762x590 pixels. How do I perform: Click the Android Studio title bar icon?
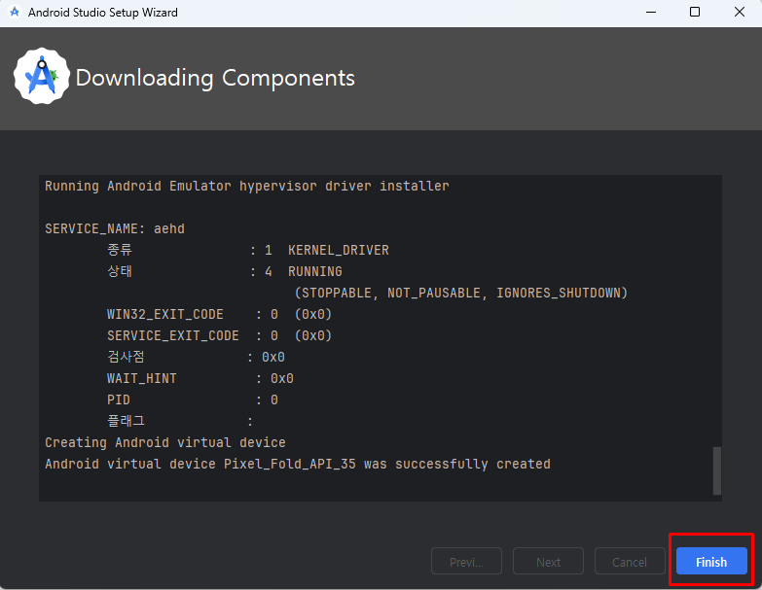[x=15, y=12]
